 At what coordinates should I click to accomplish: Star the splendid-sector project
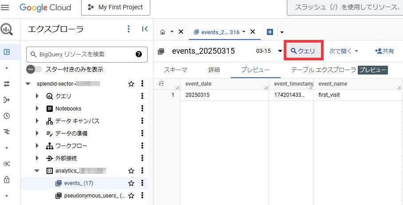point(131,84)
